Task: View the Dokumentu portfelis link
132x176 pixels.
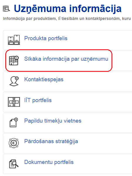Action: click(49, 162)
